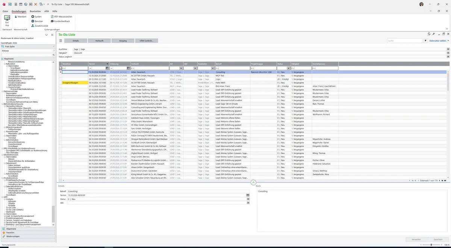Open the Status dropdown in Details section
This screenshot has height=248, width=451.
click(248, 199)
